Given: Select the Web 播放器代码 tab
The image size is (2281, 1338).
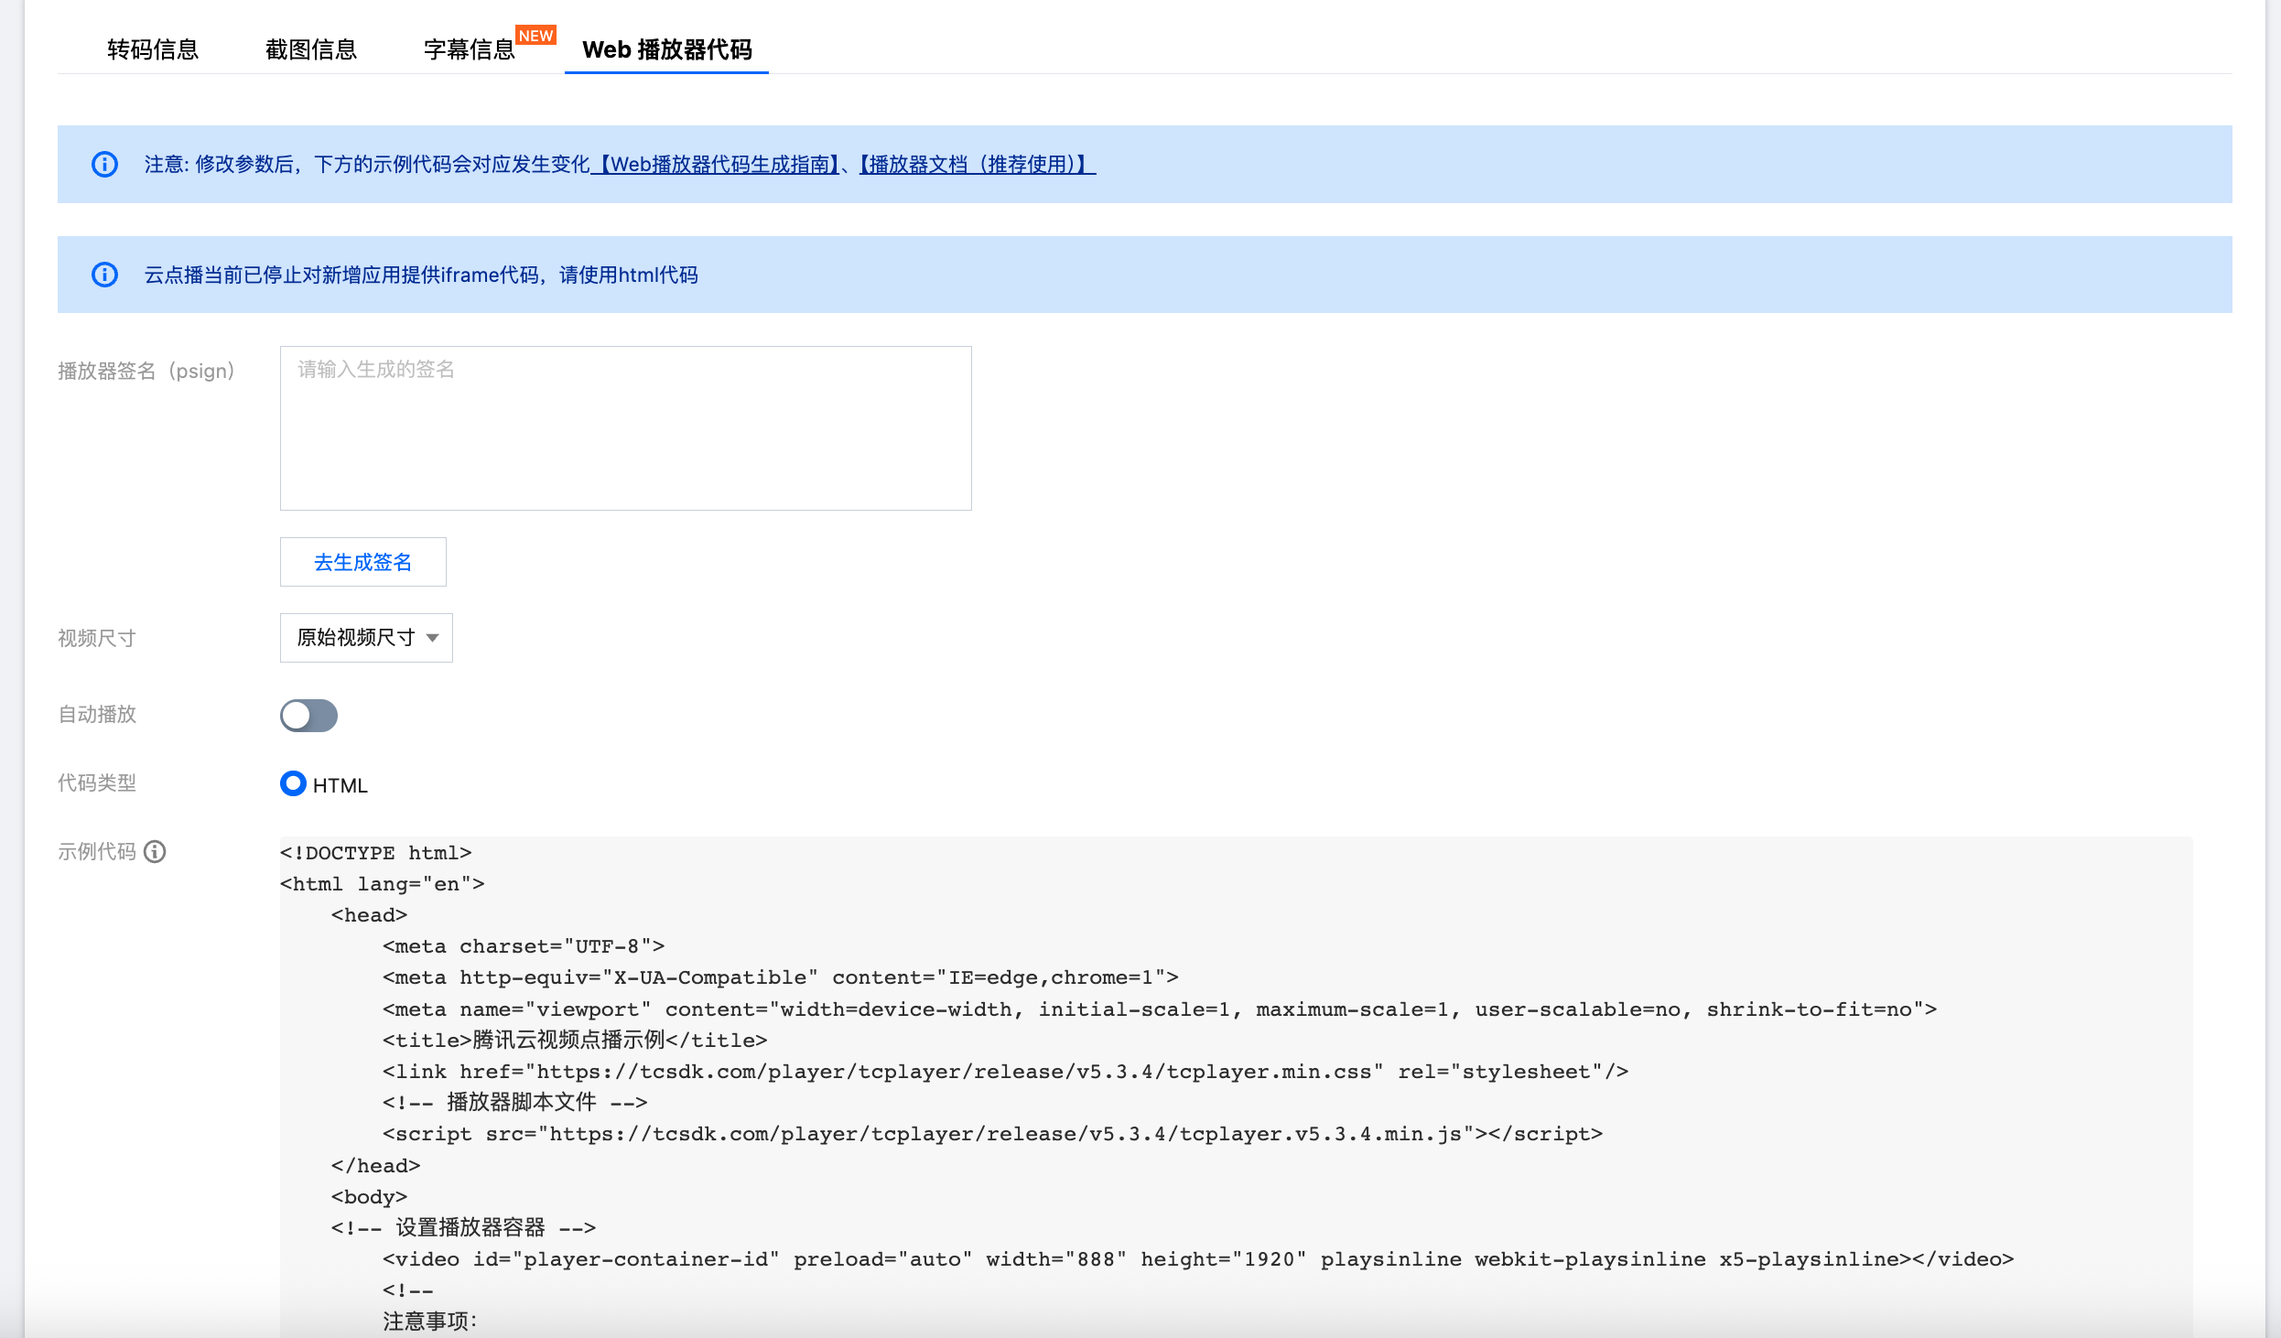Looking at the screenshot, I should coord(666,49).
